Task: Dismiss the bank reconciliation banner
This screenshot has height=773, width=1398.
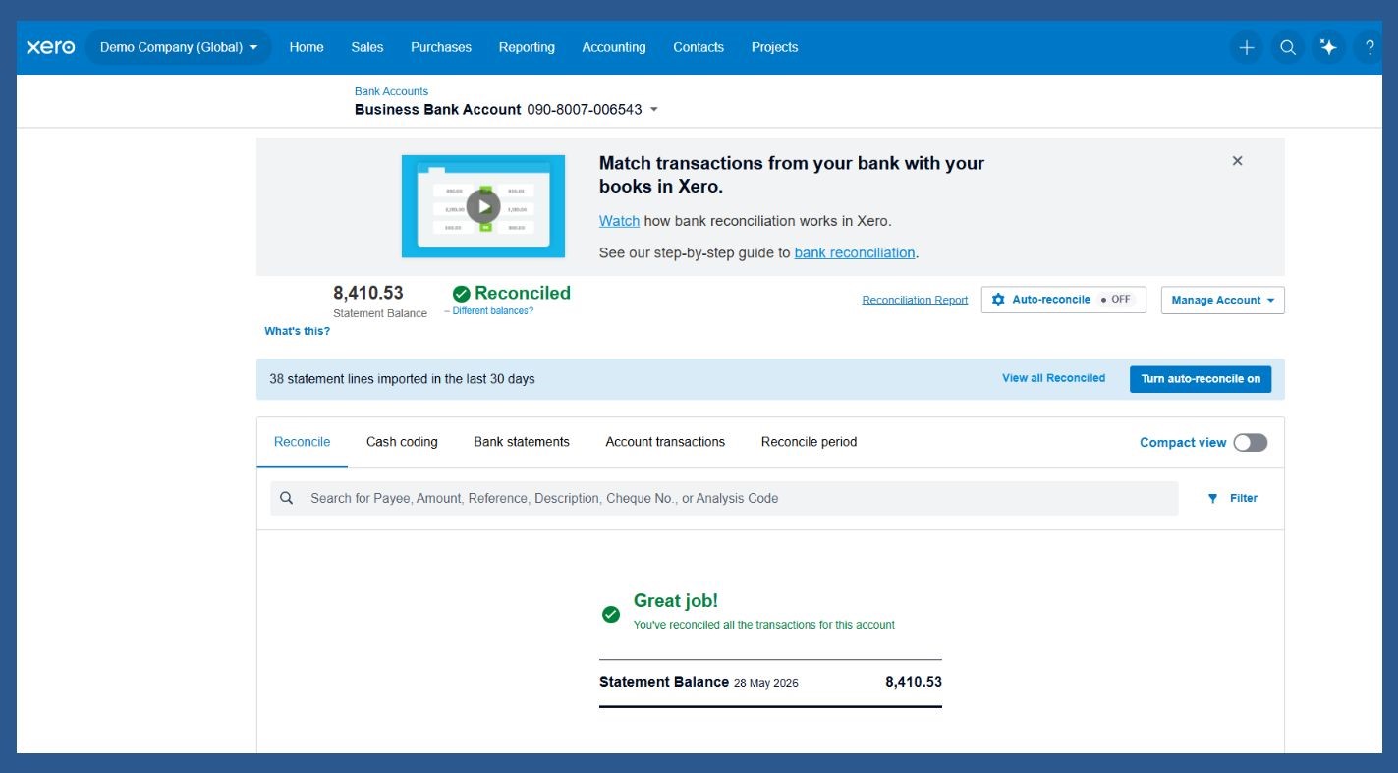Action: [1237, 161]
